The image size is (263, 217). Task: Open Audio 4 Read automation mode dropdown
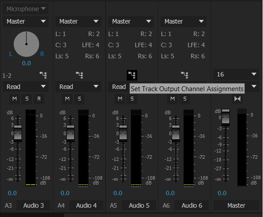(x=78, y=87)
